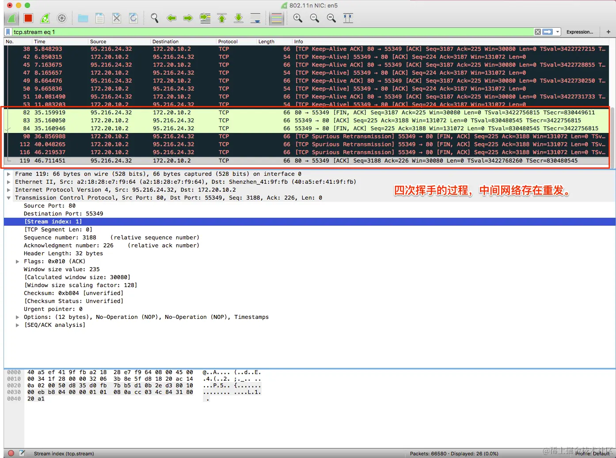This screenshot has height=458, width=616.
Task: Close this capture file
Action: [117, 18]
